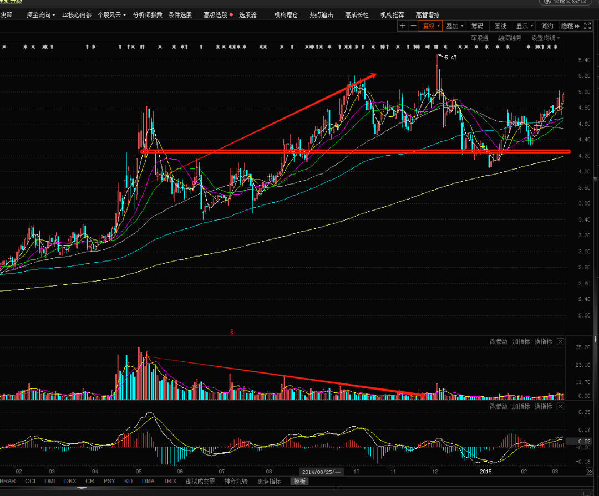Click the 2014/08/25 date marker on timeline

(321, 472)
